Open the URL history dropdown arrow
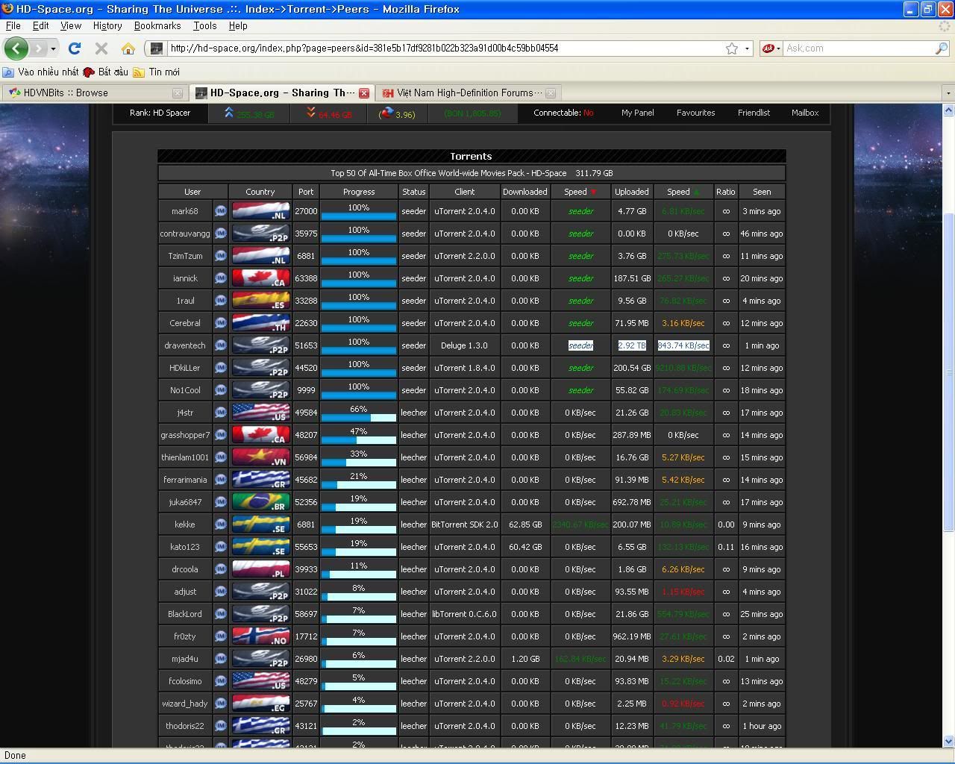 coord(747,48)
